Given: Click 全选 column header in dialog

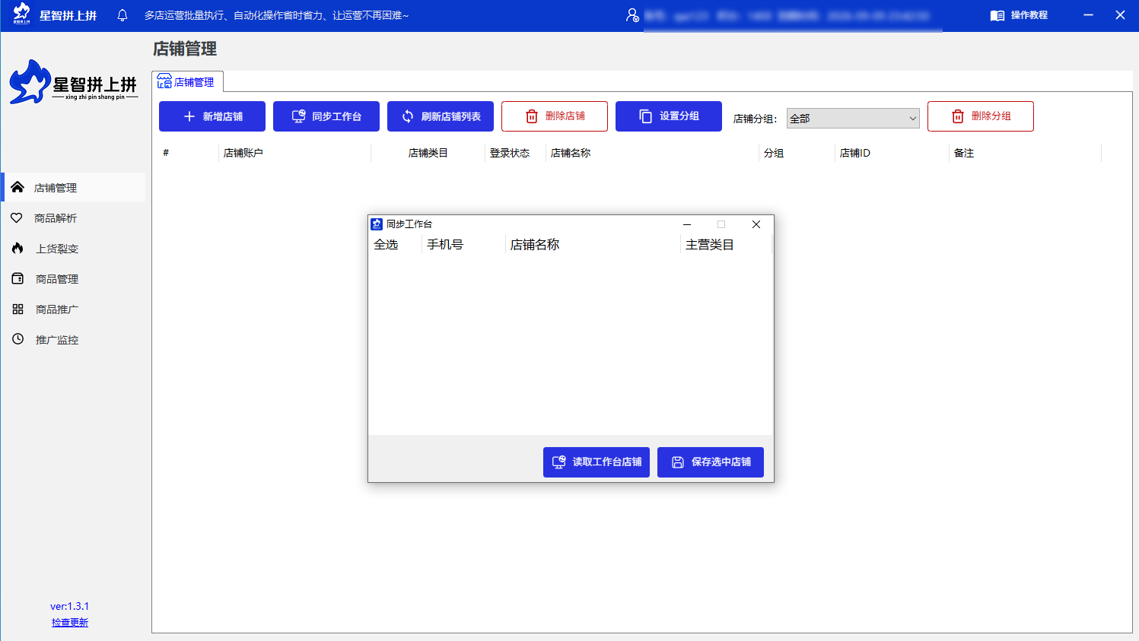Looking at the screenshot, I should [x=387, y=245].
